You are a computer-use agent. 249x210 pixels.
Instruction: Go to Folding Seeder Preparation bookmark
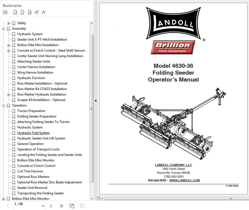click(37, 116)
